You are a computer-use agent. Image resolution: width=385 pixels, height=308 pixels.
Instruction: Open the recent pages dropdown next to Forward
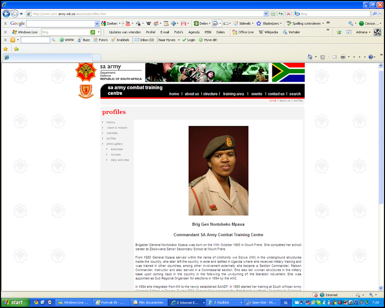click(21, 14)
